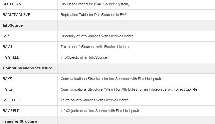
Task: Click the Communications Structure section header
Action: [27, 68]
